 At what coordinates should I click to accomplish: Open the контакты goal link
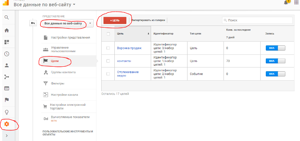pos(124,61)
